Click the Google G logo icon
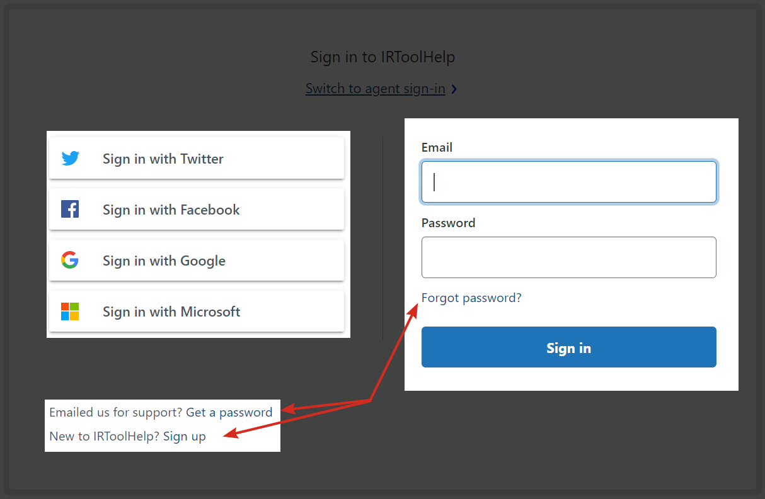The image size is (765, 499). coord(70,260)
